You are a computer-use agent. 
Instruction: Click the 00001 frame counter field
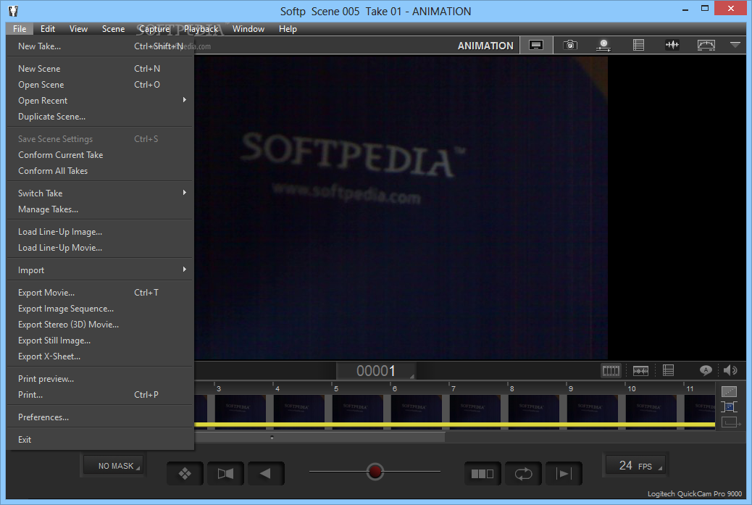(x=376, y=371)
